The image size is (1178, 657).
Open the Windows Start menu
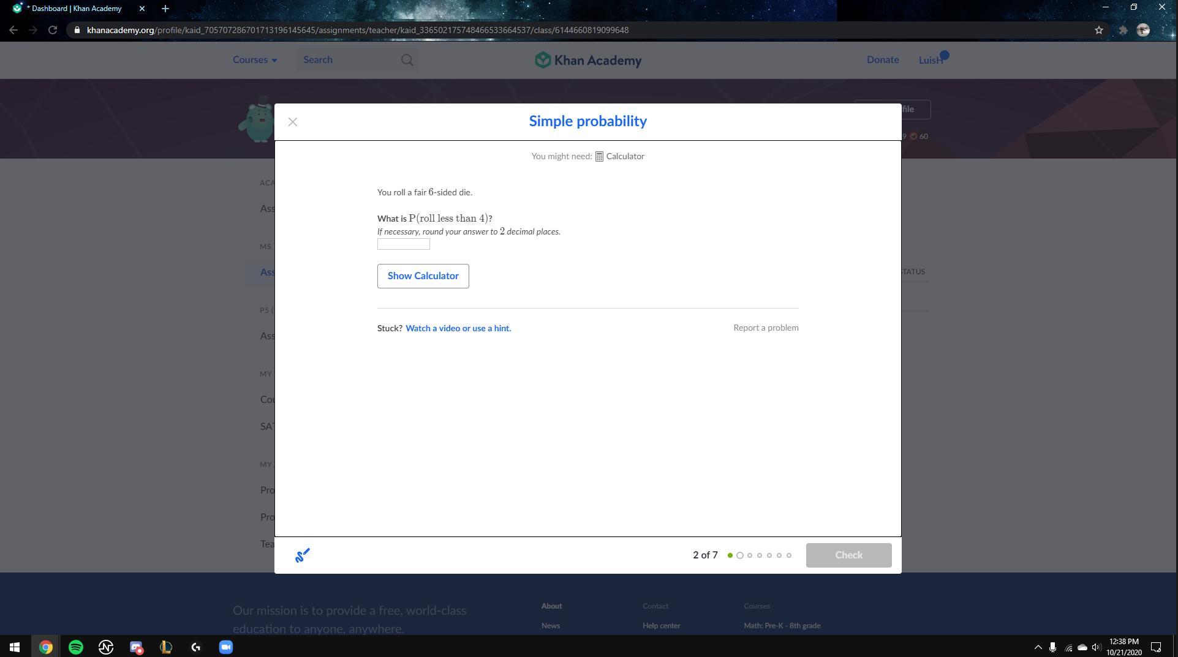tap(15, 647)
